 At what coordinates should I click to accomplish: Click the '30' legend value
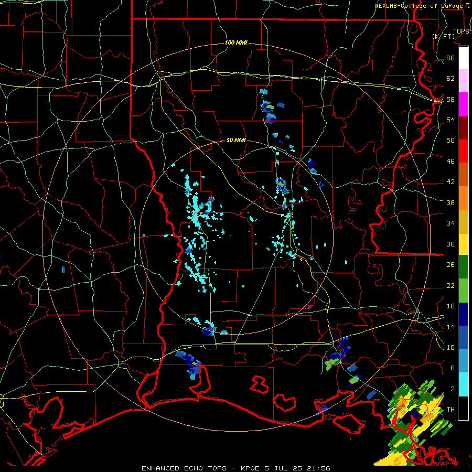tap(450, 244)
